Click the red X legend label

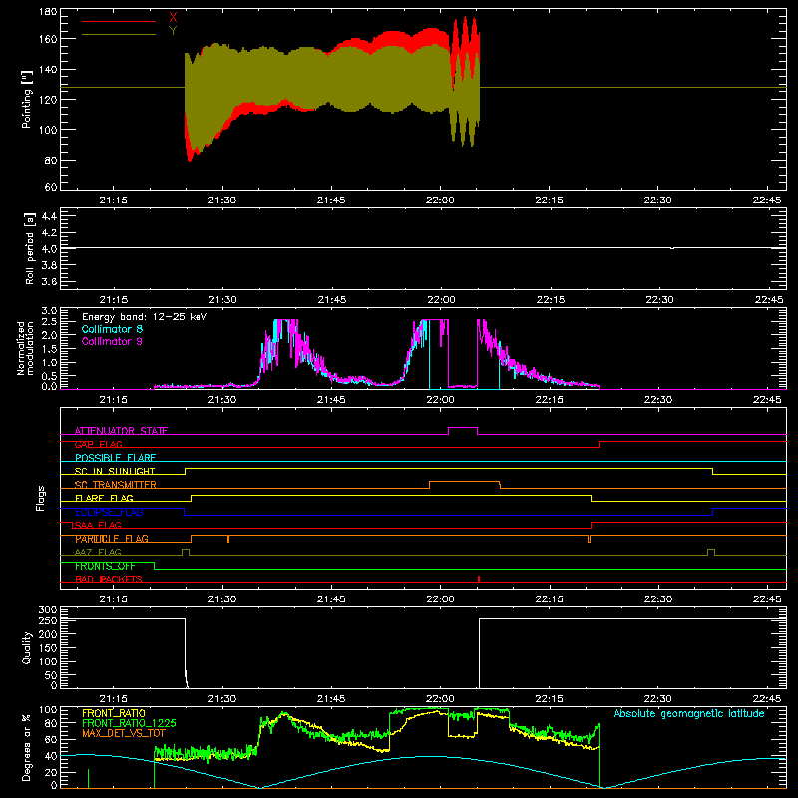coord(173,17)
